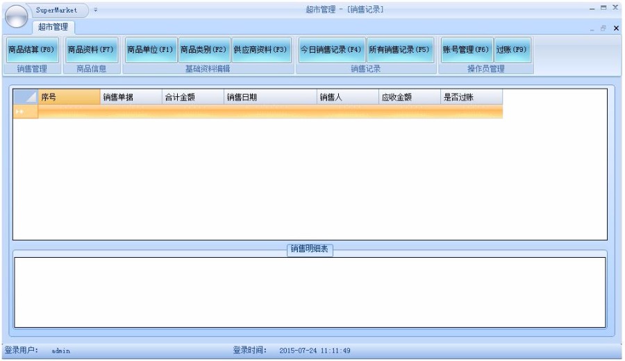
Task: Click the 应收金额 column header
Action: [x=409, y=97]
